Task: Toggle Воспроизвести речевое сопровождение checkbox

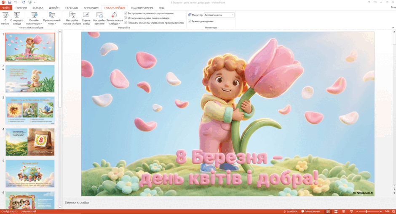Action: 126,13
